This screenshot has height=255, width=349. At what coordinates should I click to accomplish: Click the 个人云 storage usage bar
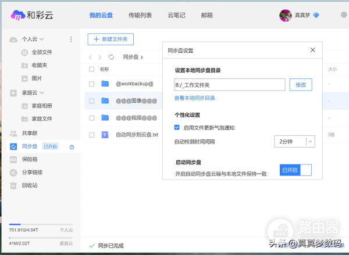point(41,224)
